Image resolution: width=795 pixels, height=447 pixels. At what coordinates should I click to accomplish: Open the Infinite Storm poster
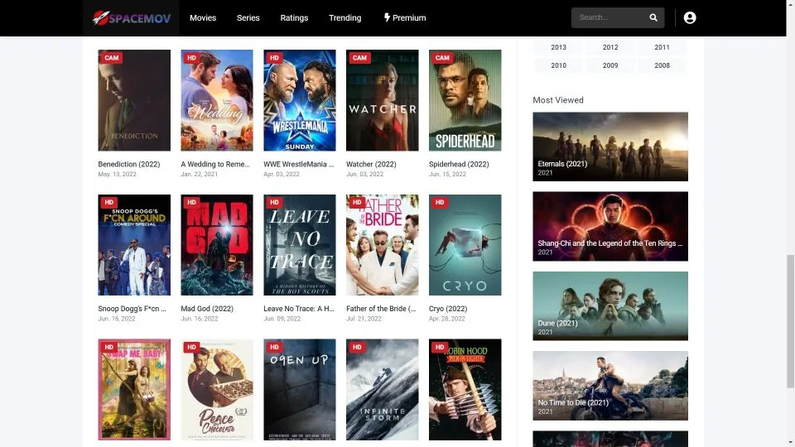pyautogui.click(x=383, y=390)
